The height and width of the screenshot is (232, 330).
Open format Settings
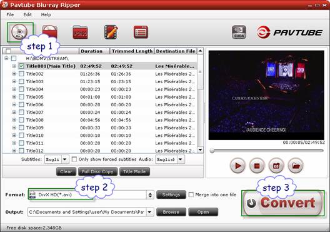tap(171, 194)
